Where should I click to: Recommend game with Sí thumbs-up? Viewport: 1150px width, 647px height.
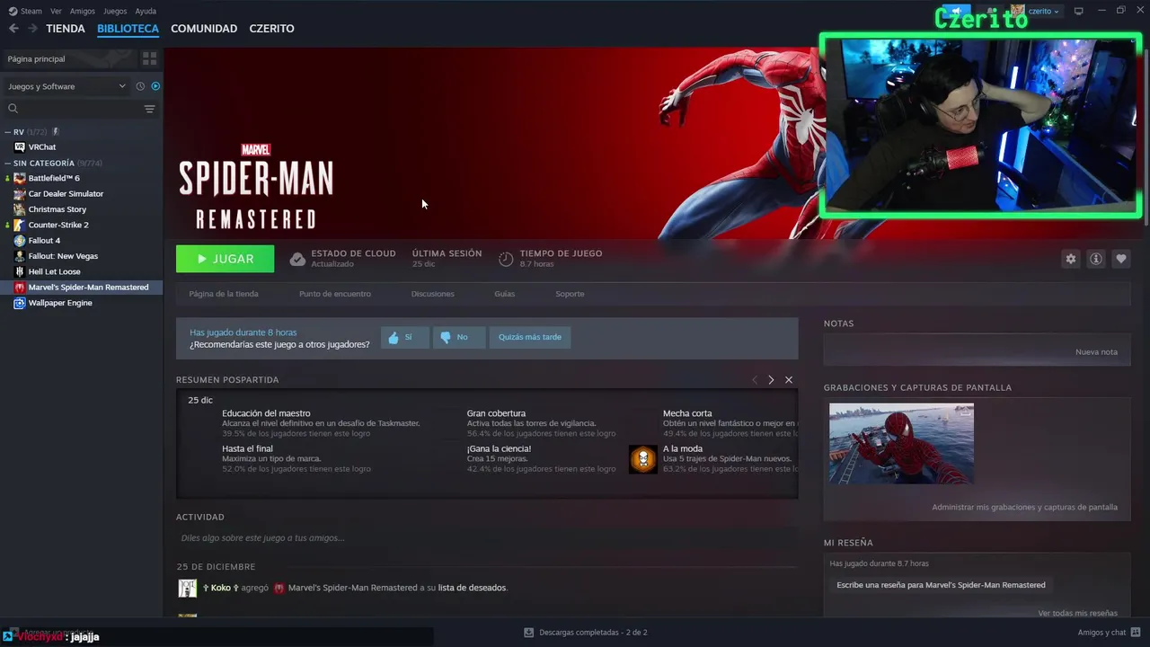tap(404, 337)
